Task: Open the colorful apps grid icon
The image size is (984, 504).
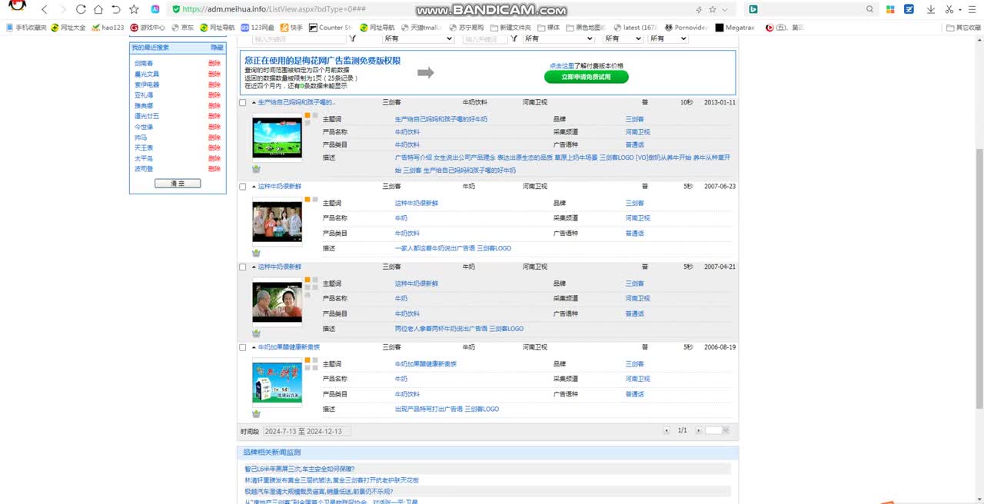Action: click(891, 9)
